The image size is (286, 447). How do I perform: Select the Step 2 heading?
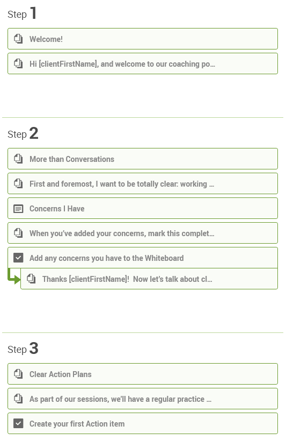[23, 133]
